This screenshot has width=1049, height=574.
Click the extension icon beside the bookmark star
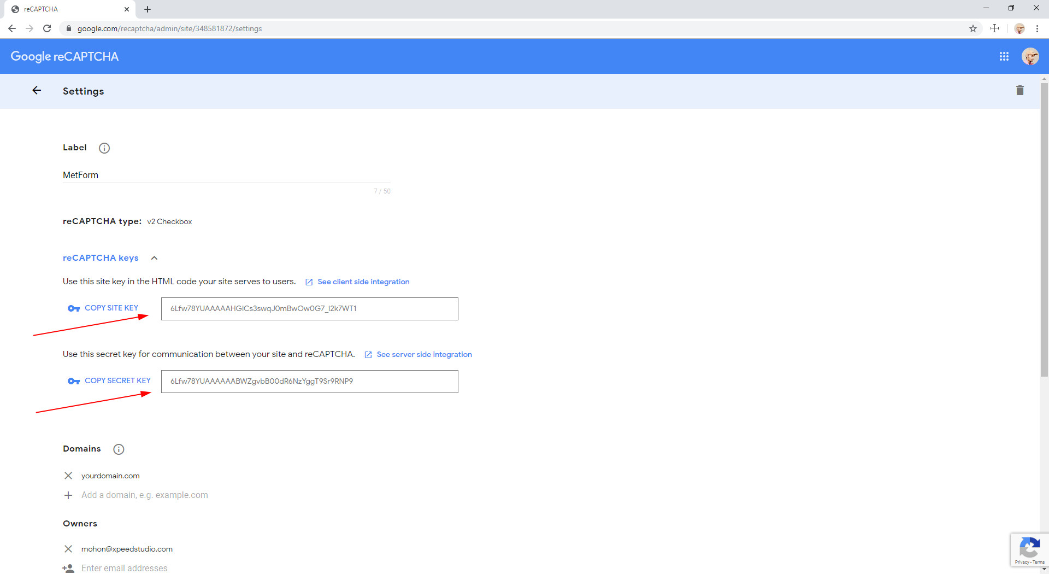point(994,28)
